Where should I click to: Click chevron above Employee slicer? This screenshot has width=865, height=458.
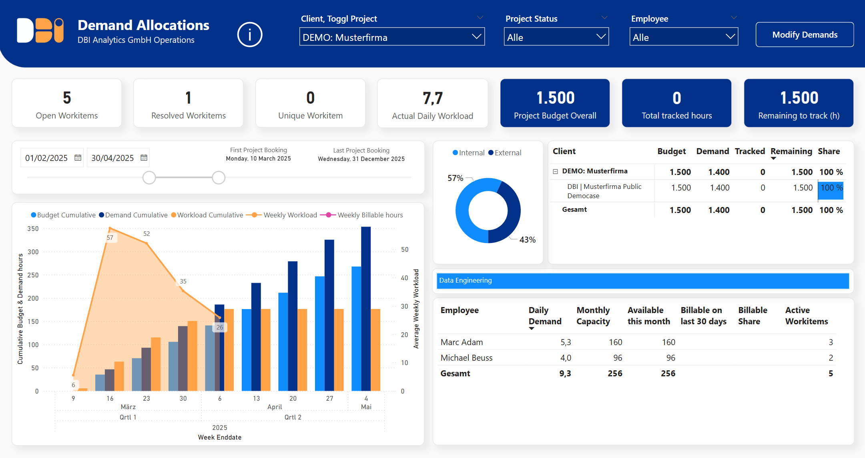coord(734,18)
